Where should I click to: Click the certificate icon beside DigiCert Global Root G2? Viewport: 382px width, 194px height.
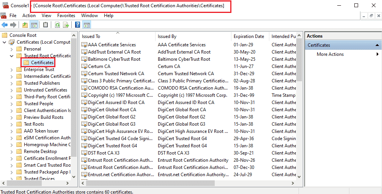[x=84, y=117]
